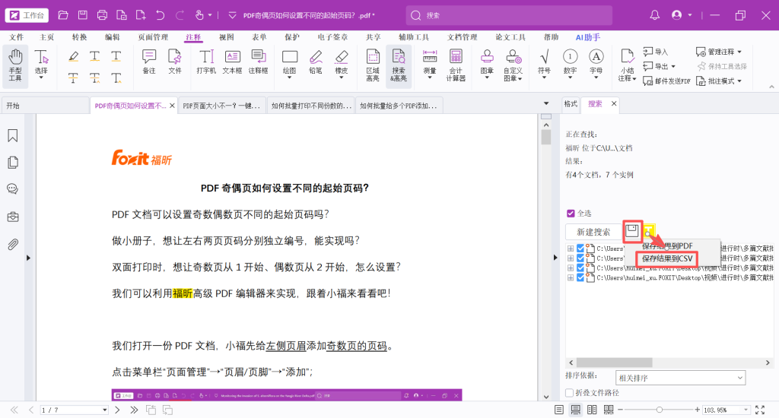779x418 pixels.
Task: Click the zoom slider handle
Action: tap(660, 410)
